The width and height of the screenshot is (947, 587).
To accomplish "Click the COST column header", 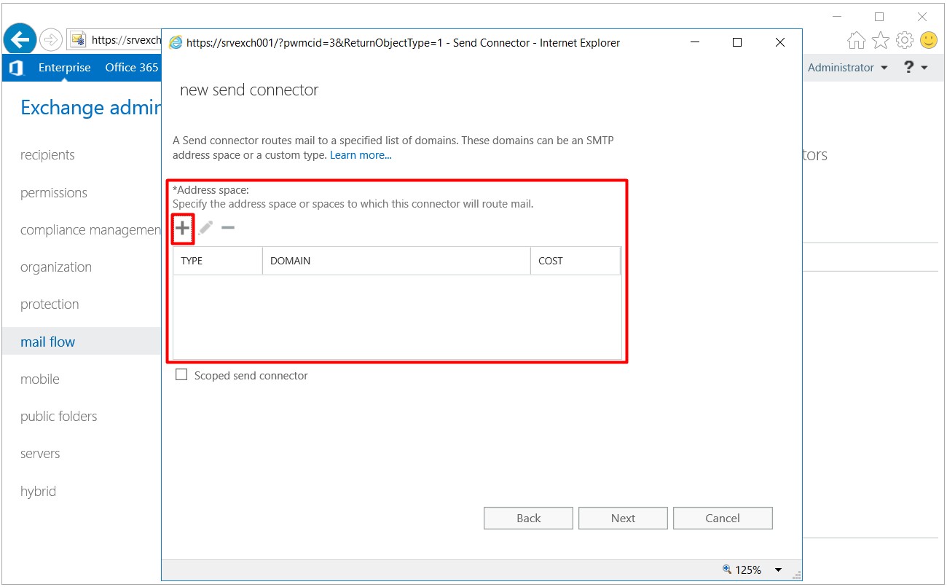I will [x=575, y=261].
